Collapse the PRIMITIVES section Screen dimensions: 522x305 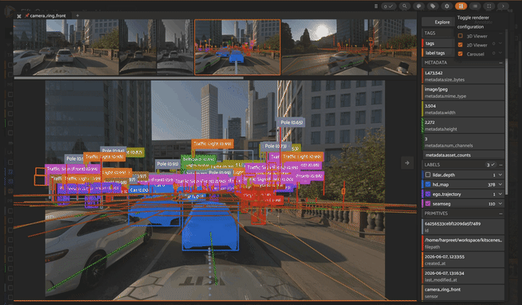coord(500,214)
